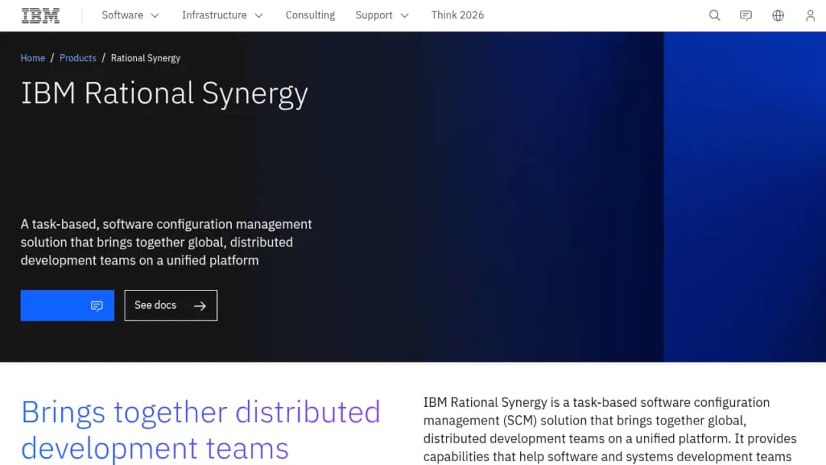The height and width of the screenshot is (465, 826).
Task: Expand the Infrastructure menu
Action: (x=222, y=15)
